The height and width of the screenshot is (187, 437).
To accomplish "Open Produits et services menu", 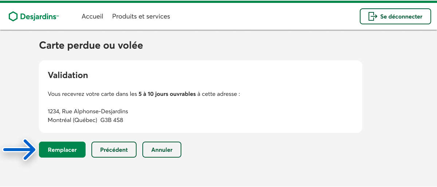I will tap(141, 16).
